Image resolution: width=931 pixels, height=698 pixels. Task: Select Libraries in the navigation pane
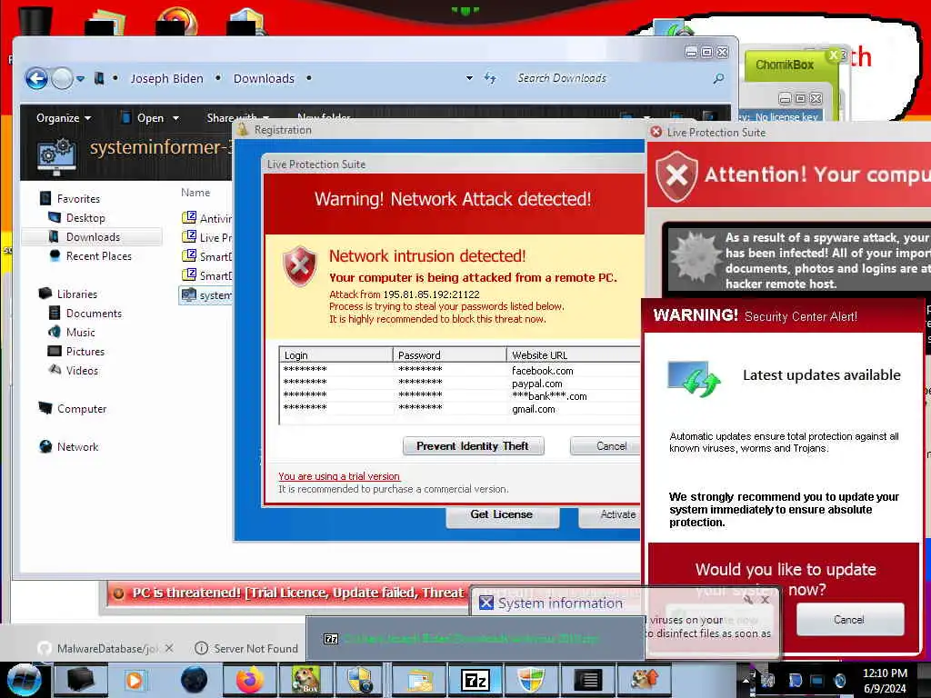coord(68,294)
